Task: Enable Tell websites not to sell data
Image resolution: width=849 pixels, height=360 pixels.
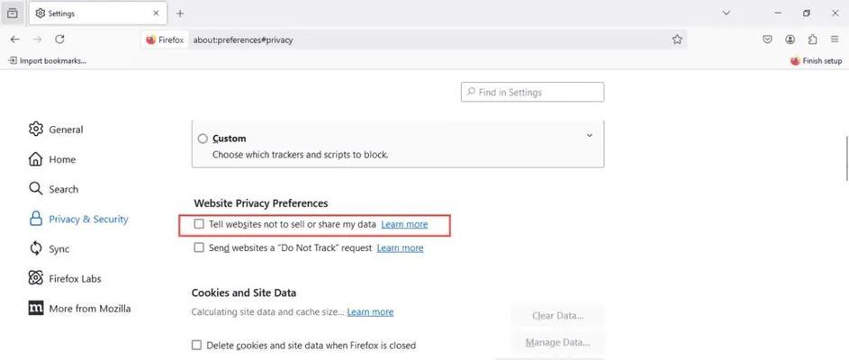Action: 199,224
